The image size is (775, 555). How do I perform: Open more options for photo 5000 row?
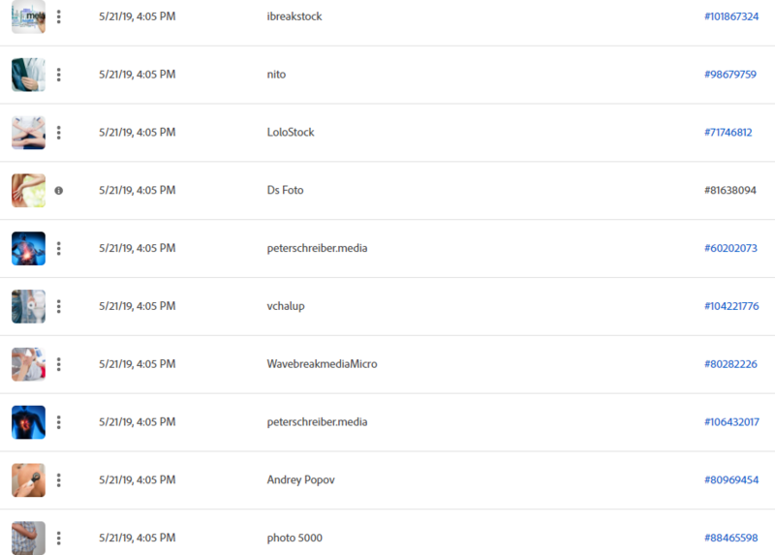(59, 538)
